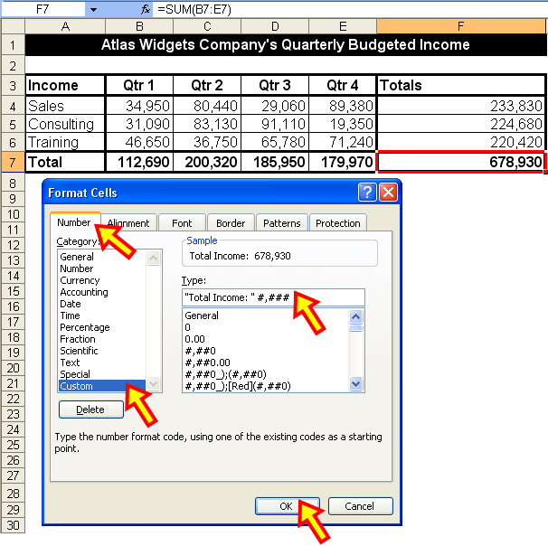
Task: Click the fx insert function icon
Action: coord(146,9)
